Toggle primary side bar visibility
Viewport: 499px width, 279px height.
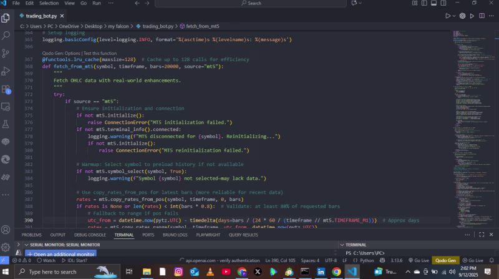pos(424,3)
